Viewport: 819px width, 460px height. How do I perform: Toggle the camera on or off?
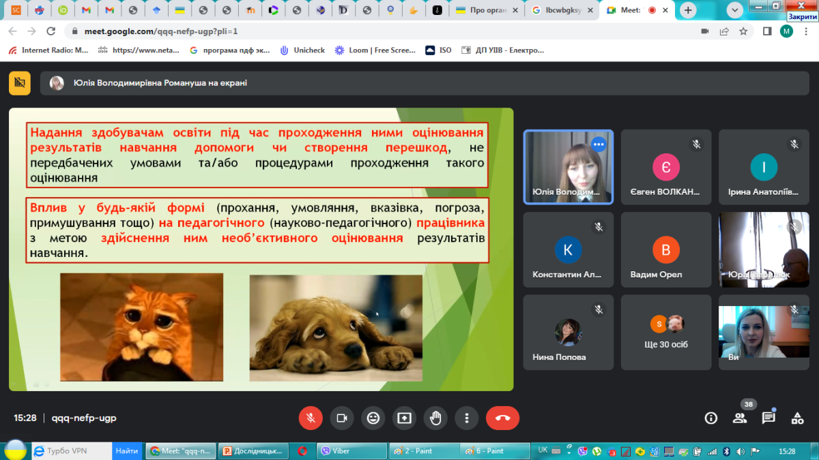[x=342, y=418]
